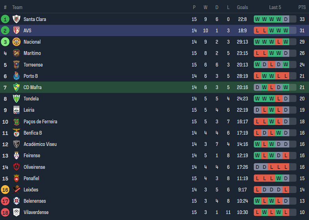Click the Leixões club badge
This screenshot has width=309, height=220.
pos(16,189)
